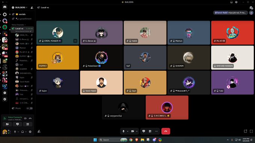Screen dimensions: 255x143
Task: Disconnect with the red hang-up button
Action: 166,131
